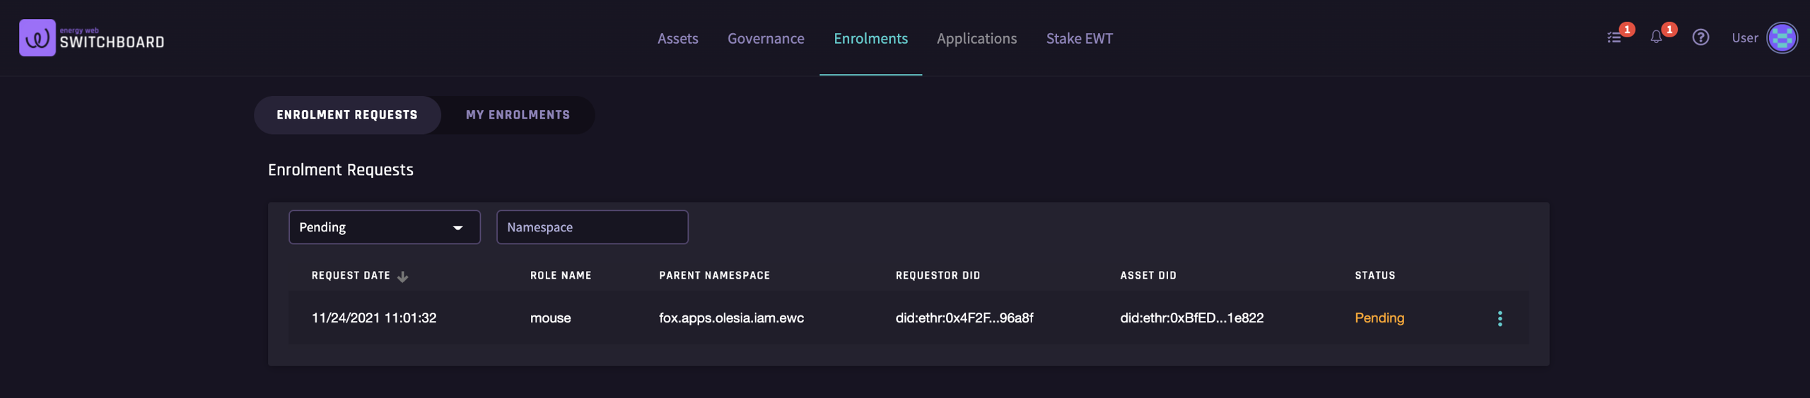Open the notifications bell
Image resolution: width=1810 pixels, height=398 pixels.
[x=1656, y=38]
